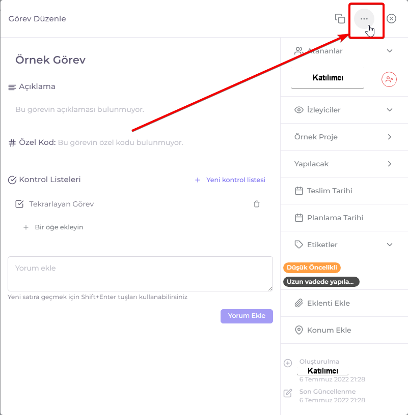408x415 pixels.
Task: Click into the Yorum ekle comment field
Action: [x=140, y=274]
